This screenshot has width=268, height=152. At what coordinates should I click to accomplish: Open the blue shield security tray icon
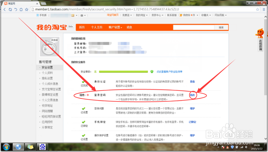point(232,147)
